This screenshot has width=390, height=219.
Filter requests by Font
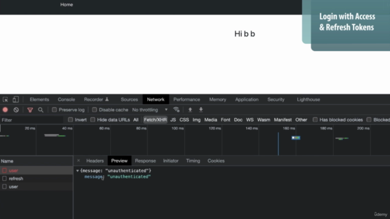(x=225, y=120)
